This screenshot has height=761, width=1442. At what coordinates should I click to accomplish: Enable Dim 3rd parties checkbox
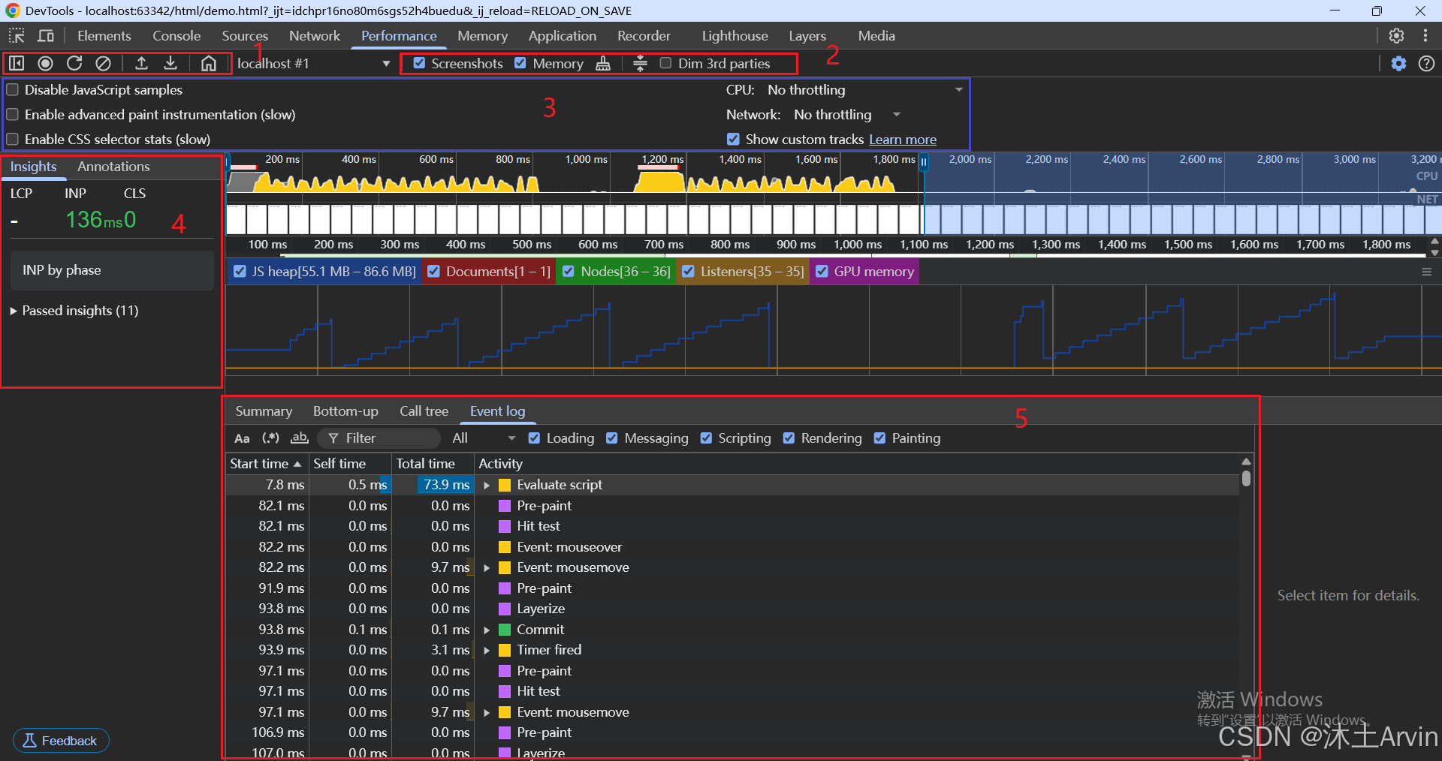pyautogui.click(x=665, y=63)
